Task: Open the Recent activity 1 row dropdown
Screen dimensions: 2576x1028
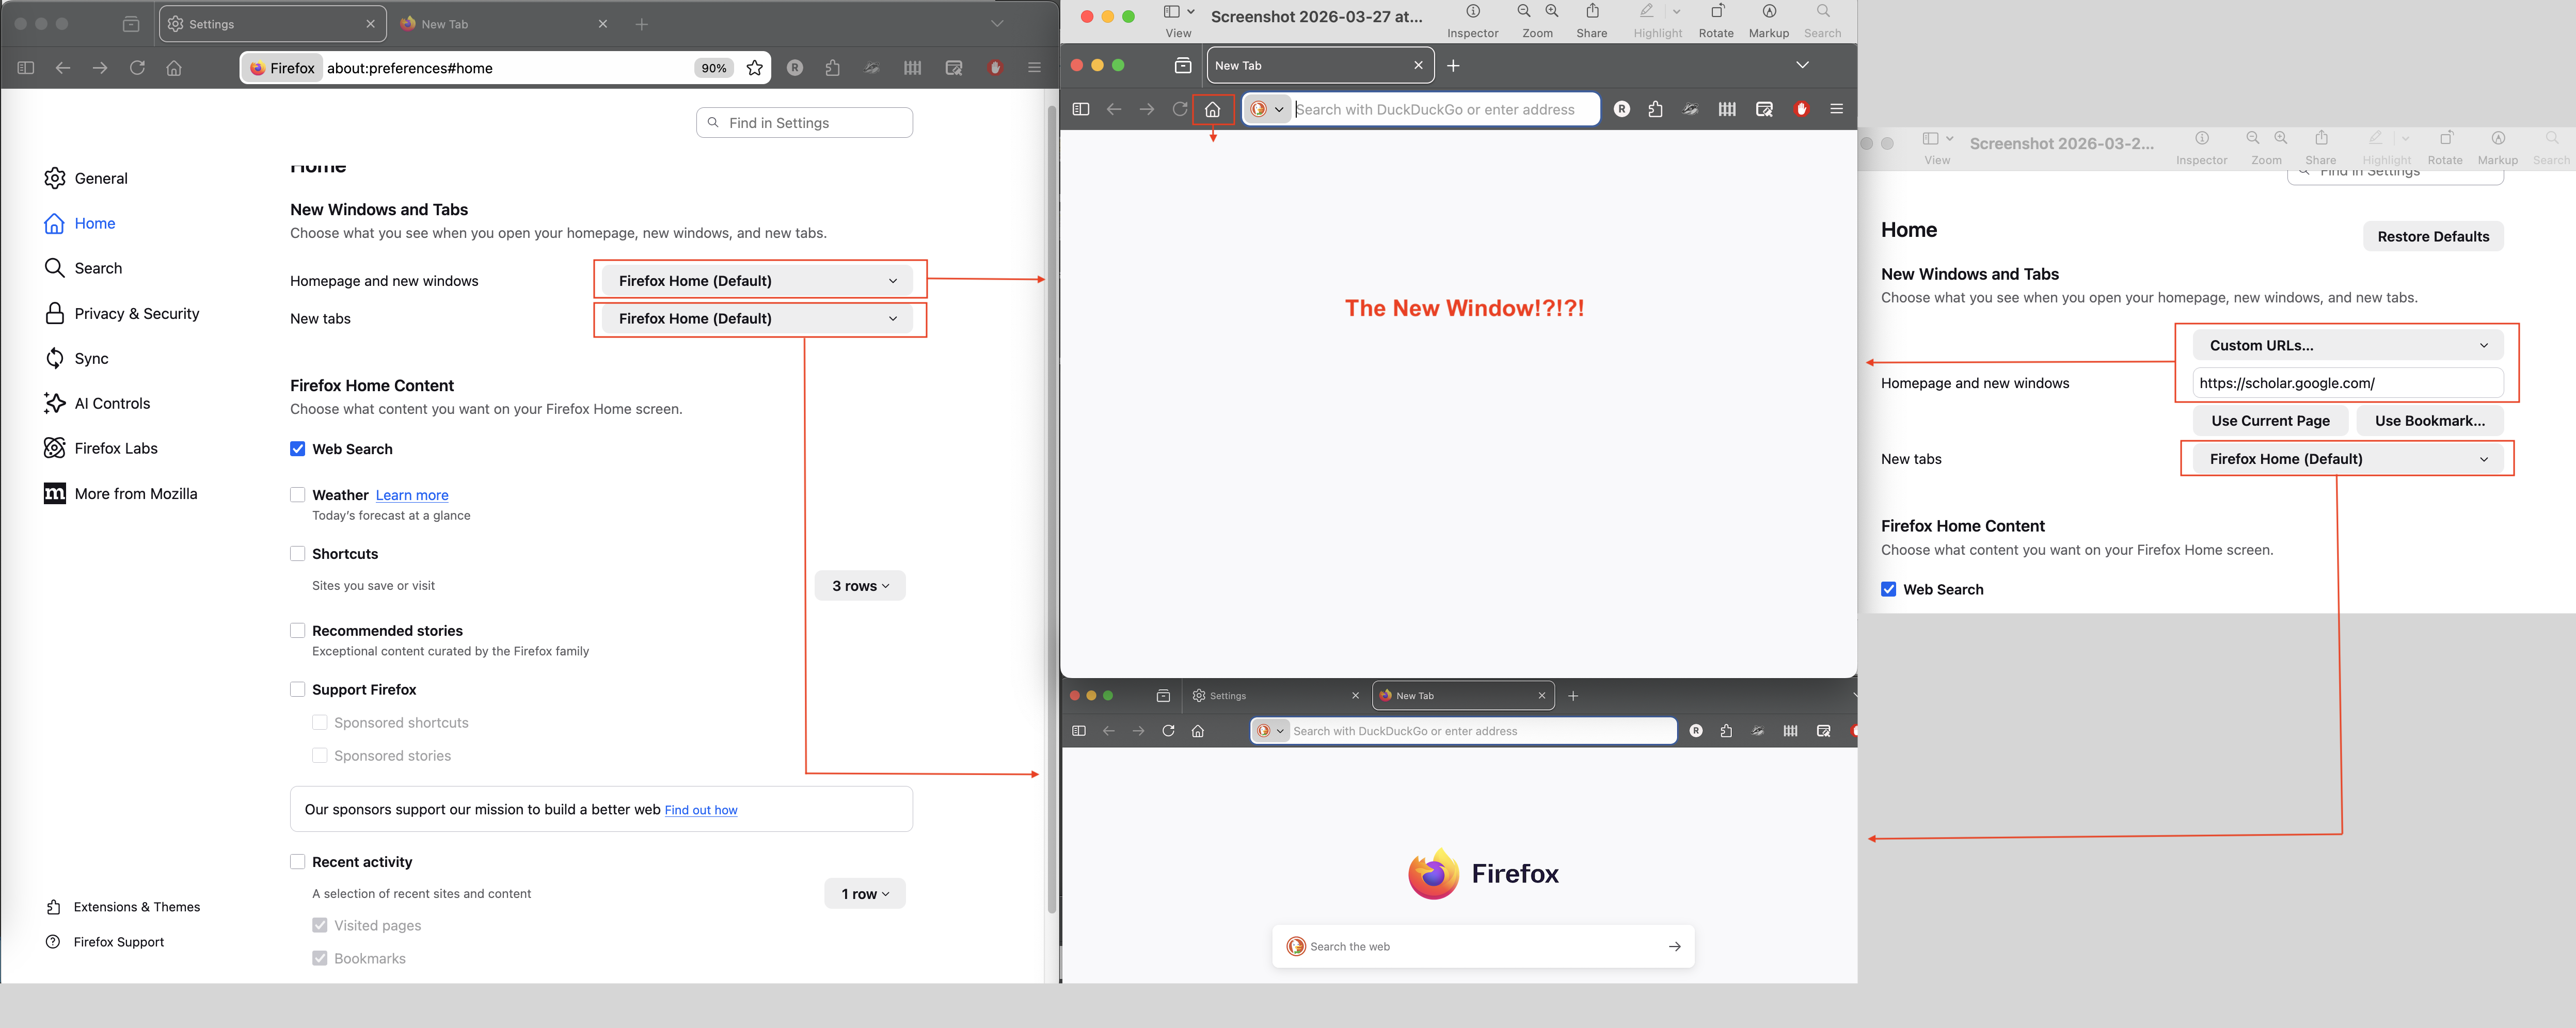Action: click(x=864, y=894)
